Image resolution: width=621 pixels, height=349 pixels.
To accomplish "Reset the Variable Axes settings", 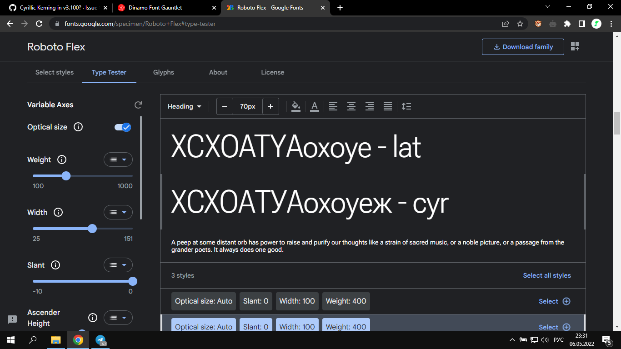I will pos(138,105).
